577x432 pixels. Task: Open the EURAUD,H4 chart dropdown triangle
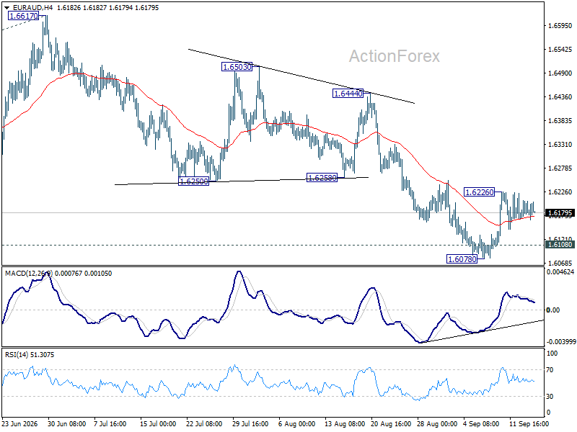click(x=7, y=8)
